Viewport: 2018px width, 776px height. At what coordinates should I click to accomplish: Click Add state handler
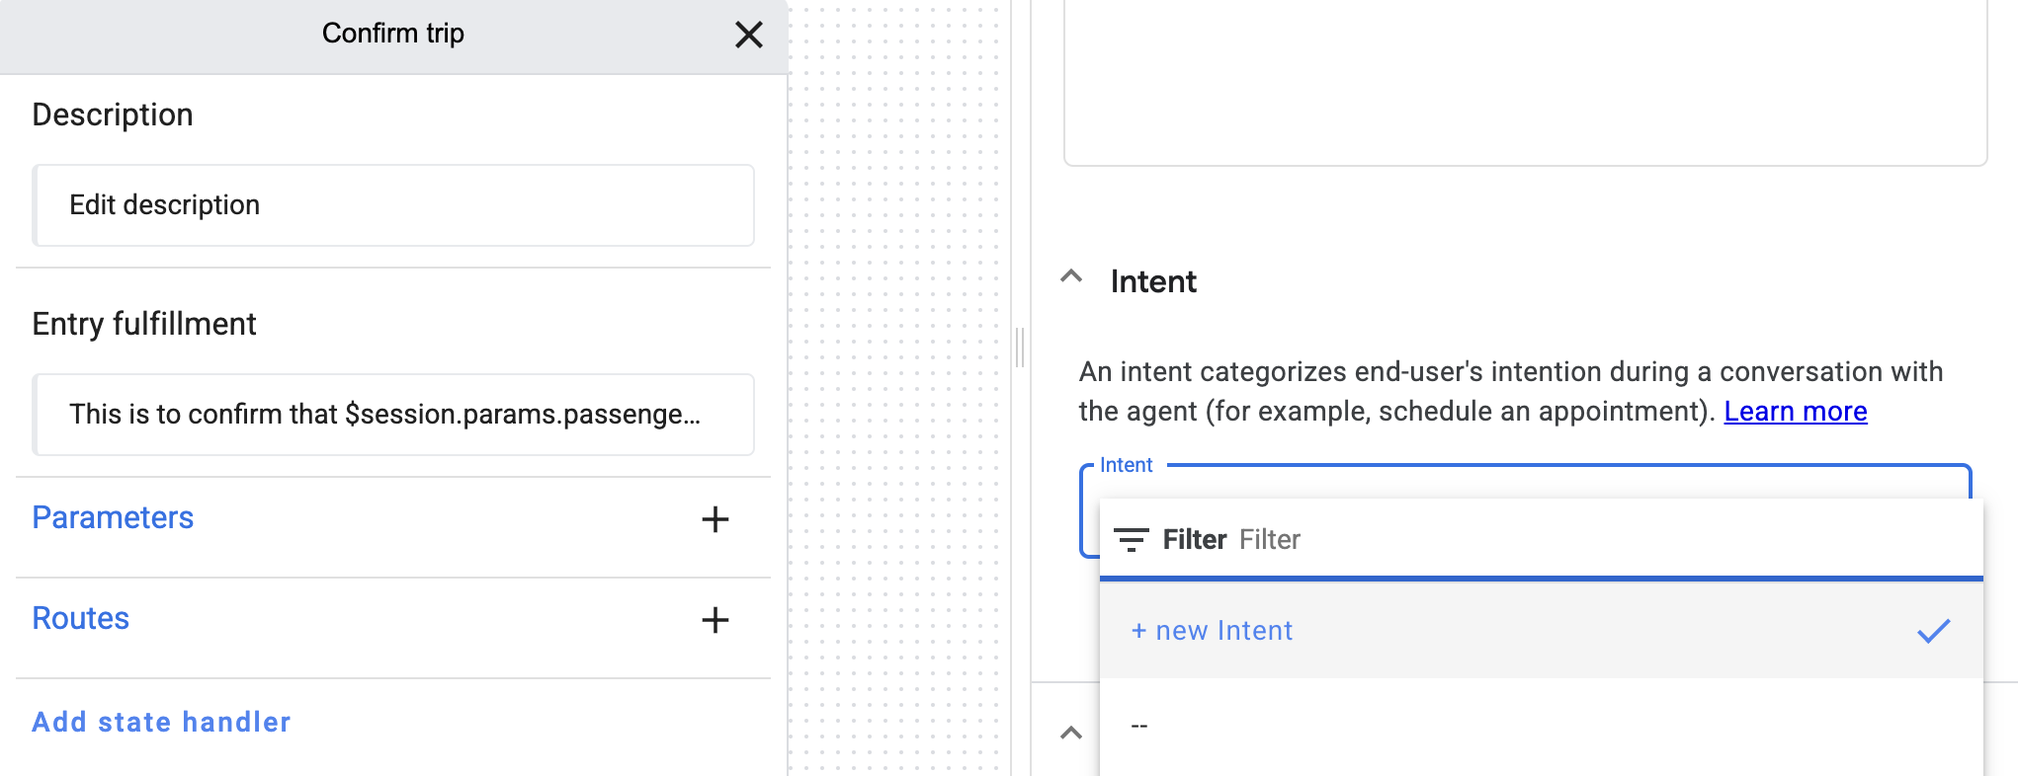click(x=161, y=722)
